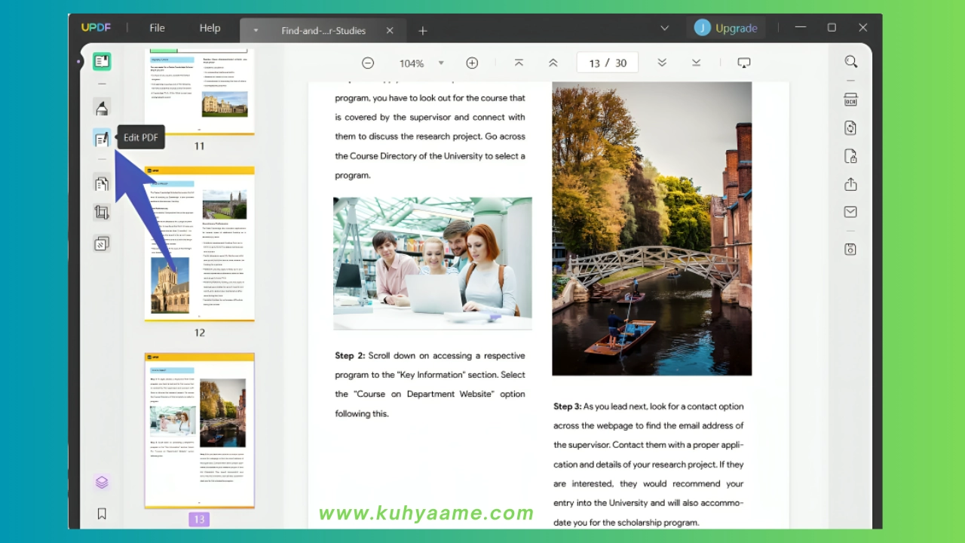Run the OCR text recognition tool

click(x=850, y=100)
